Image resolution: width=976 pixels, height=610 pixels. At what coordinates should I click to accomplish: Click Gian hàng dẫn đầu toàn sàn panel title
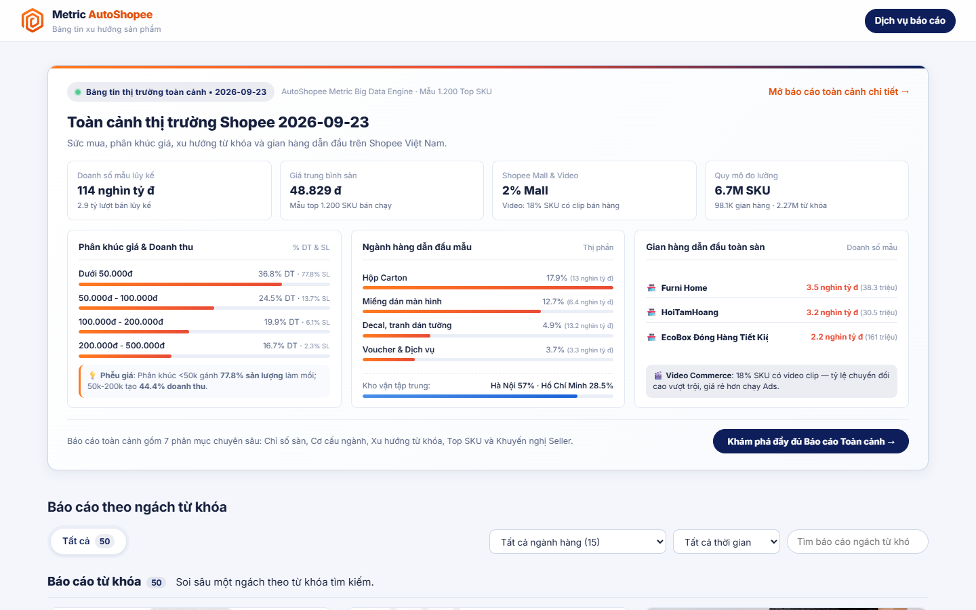tap(705, 247)
